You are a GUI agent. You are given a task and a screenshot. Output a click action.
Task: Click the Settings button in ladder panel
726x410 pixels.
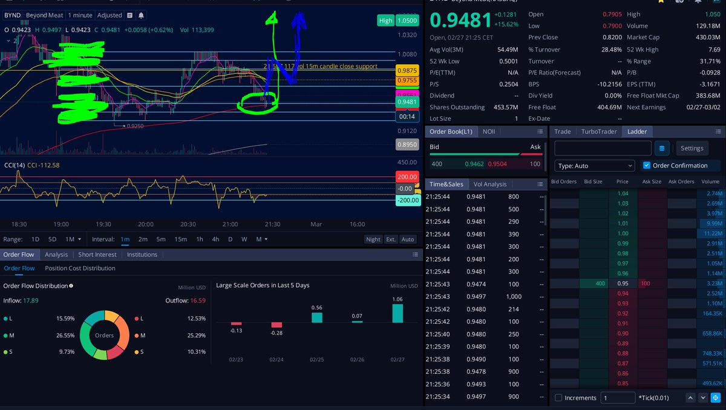pyautogui.click(x=692, y=148)
